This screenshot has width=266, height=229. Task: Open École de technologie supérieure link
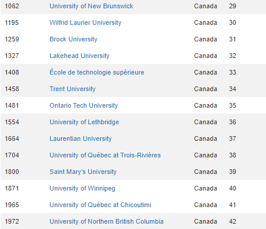pos(97,72)
